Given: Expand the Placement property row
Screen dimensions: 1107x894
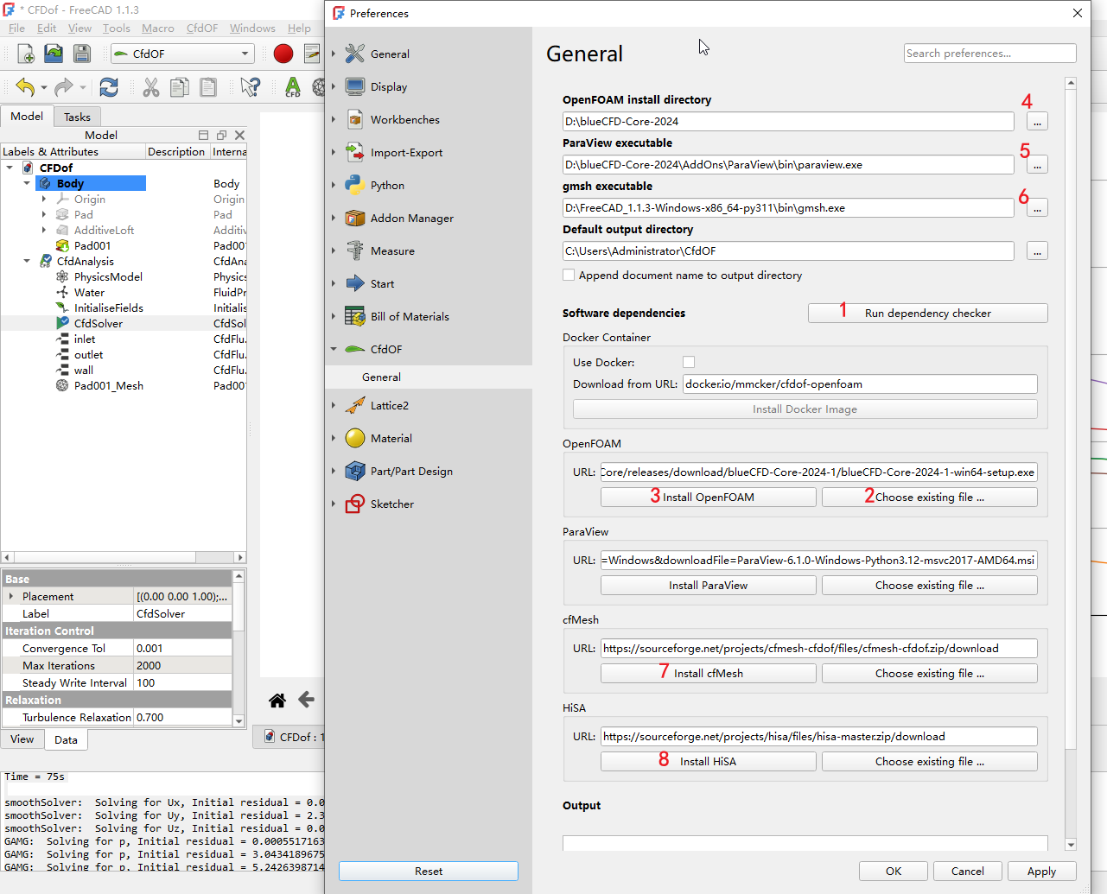Looking at the screenshot, I should coord(10,596).
